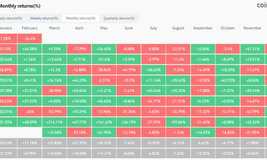Switch to the Daily returns(%) tab
This screenshot has width=267, height=160.
pyautogui.click(x=11, y=18)
